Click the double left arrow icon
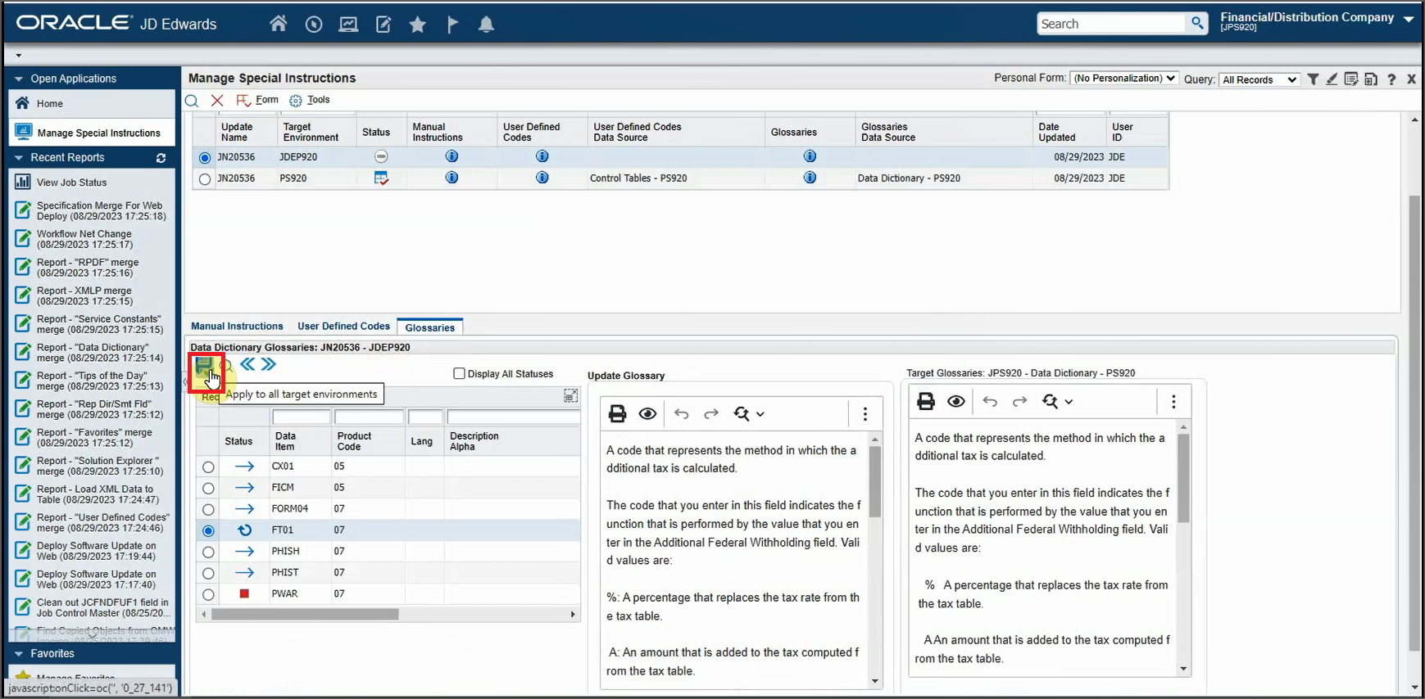Image resolution: width=1425 pixels, height=699 pixels. coord(247,364)
